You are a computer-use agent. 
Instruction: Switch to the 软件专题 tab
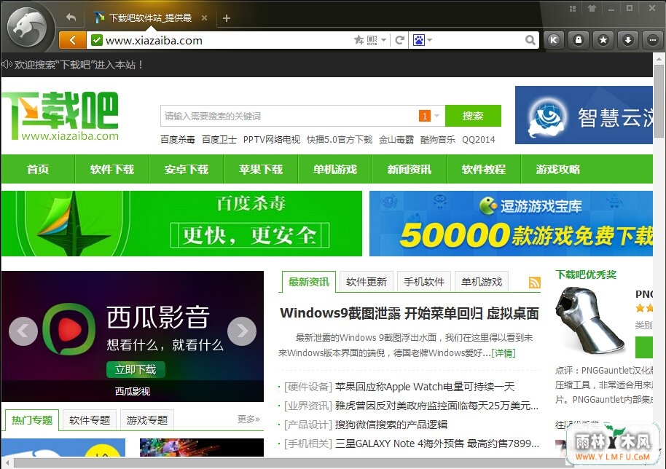[x=90, y=420]
